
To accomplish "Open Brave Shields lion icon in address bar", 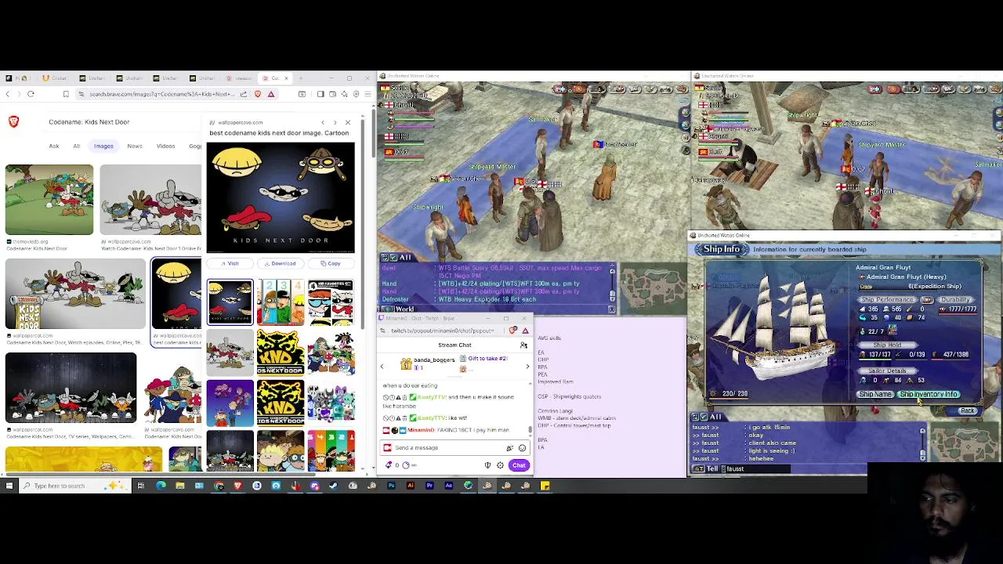I will [x=258, y=94].
